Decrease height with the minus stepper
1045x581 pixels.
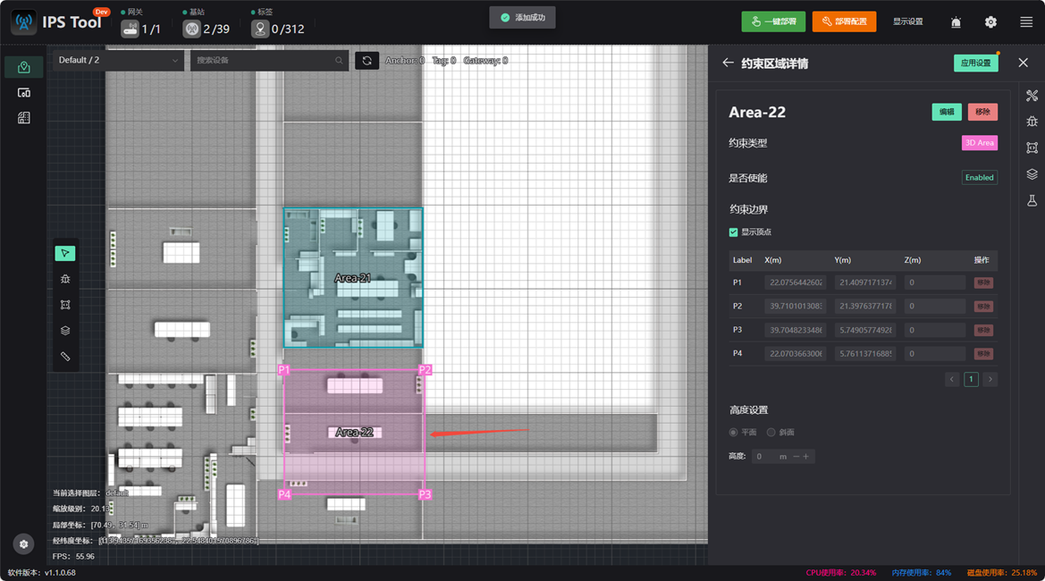point(796,457)
